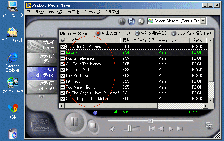Open the equalizer and visualization settings icon
Image resolution: width=224 pixels, height=141 pixels.
(x=122, y=21)
